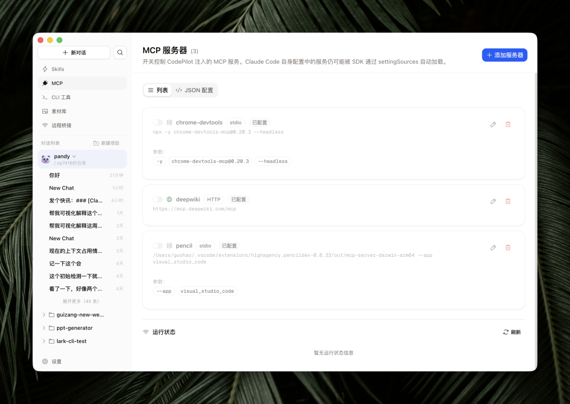This screenshot has height=404, width=570.
Task: Click the 添加服务器 add server button
Action: [504, 54]
